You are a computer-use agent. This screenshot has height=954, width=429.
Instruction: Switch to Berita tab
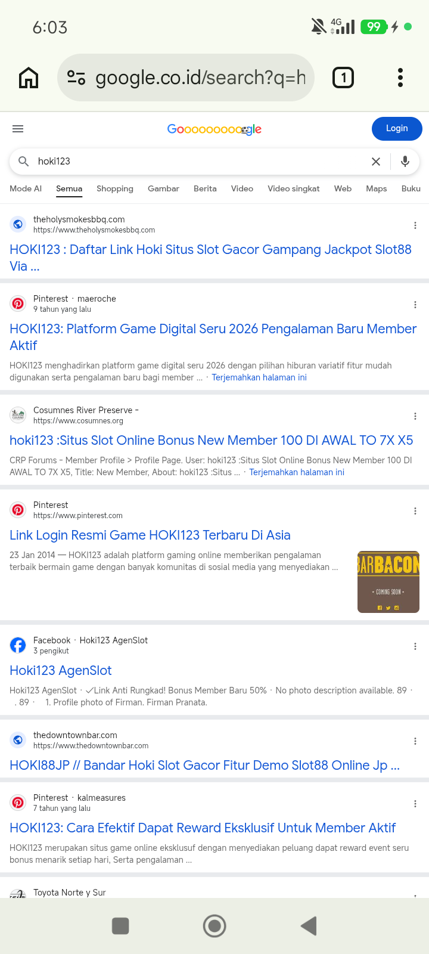(205, 188)
